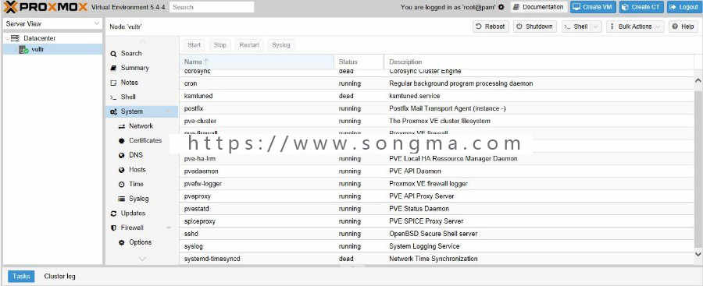Image resolution: width=703 pixels, height=286 pixels.
Task: Click the System gears icon
Action: click(113, 112)
